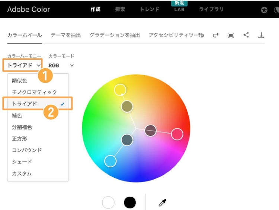
Task: Click the undo arrow icon
Action: 202,35
